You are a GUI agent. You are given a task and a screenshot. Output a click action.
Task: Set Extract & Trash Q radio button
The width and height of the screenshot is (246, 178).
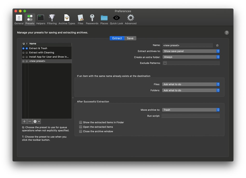tap(23, 48)
